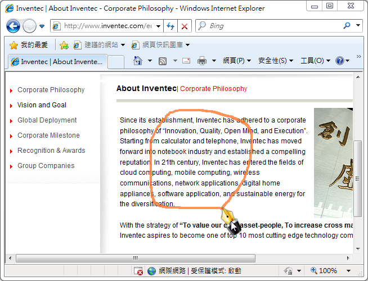This screenshot has height=281, width=368.
Task: Open the 安全性(S) Safety menu
Action: [276, 61]
